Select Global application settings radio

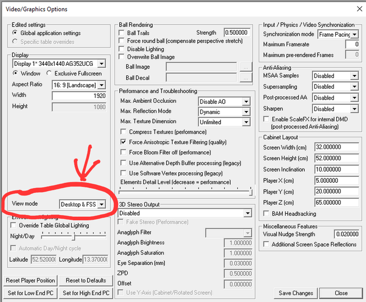coord(15,33)
